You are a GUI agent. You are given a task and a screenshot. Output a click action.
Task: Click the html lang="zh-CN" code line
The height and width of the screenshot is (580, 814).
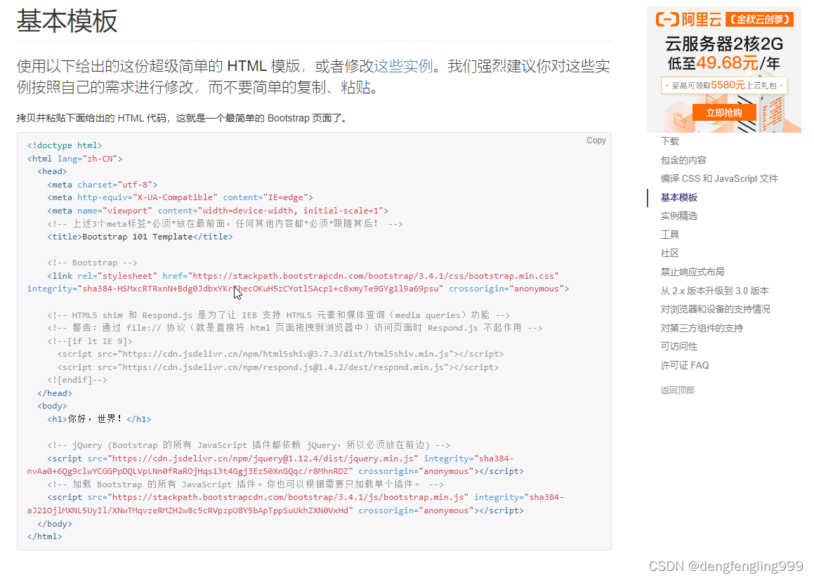(x=74, y=159)
